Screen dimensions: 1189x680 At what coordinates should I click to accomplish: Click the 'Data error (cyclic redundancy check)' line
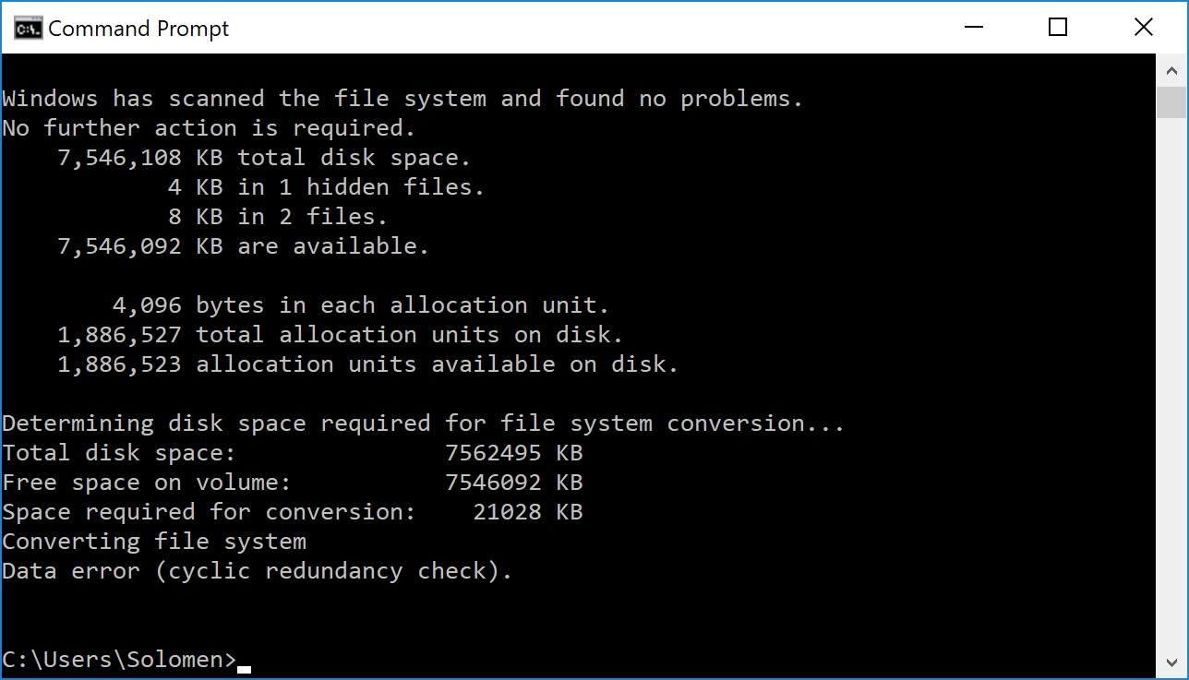258,571
